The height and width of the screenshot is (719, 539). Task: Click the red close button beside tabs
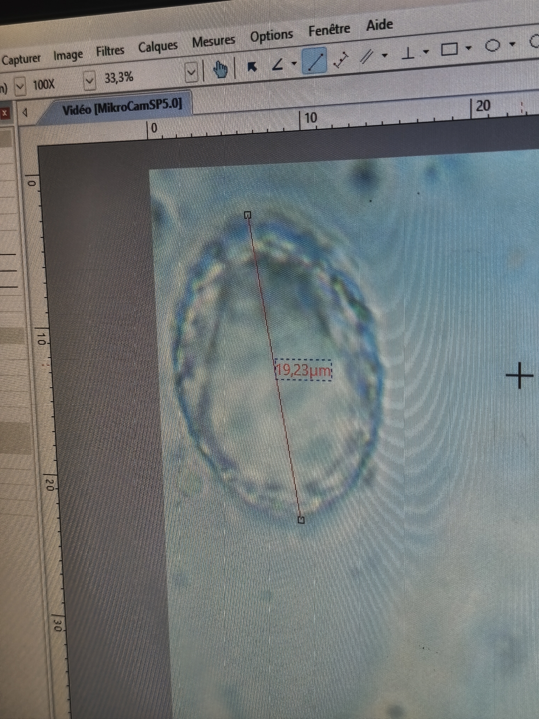5,113
